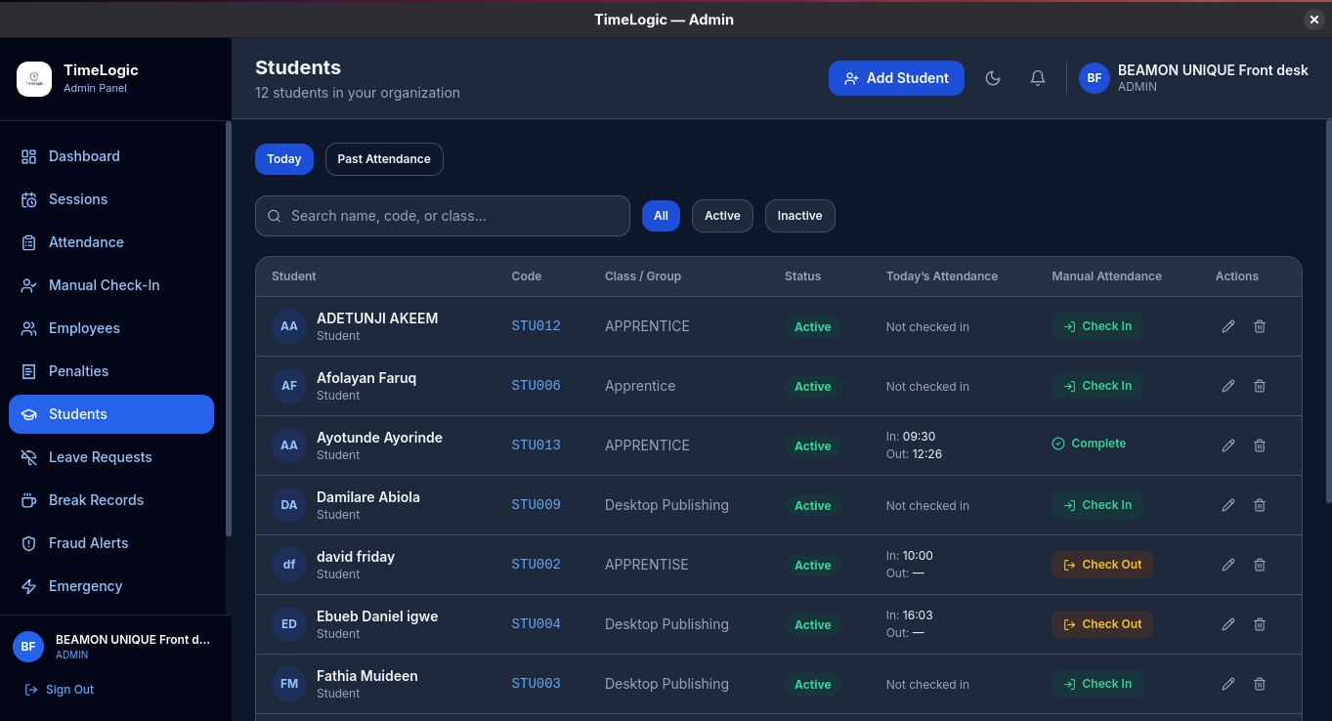Open the BEAMON UNIQUE Front desk profile menu
Image resolution: width=1332 pixels, height=721 pixels.
tap(1193, 78)
